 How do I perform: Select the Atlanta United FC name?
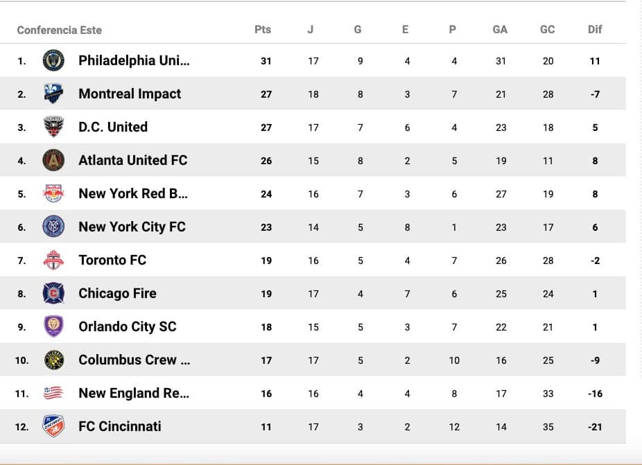(x=133, y=160)
